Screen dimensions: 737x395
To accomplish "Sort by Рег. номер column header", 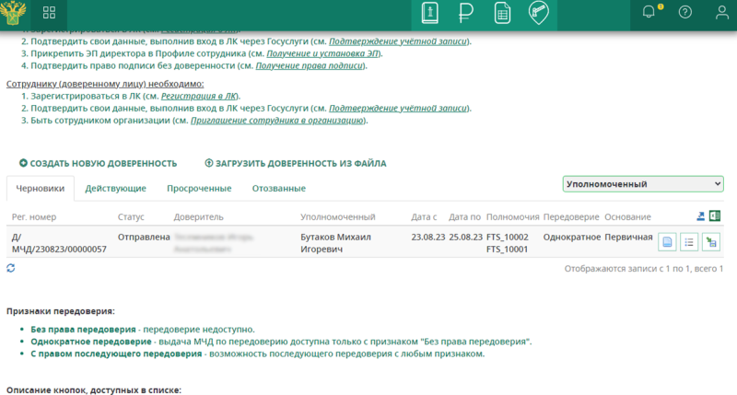I will tap(34, 217).
